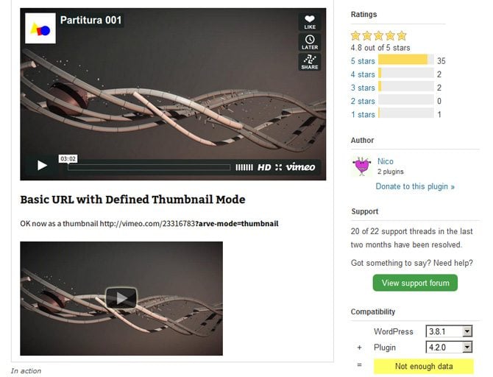Viewport: 493px width, 377px height.
Task: Open Vimeo via the player logo
Action: (x=300, y=167)
